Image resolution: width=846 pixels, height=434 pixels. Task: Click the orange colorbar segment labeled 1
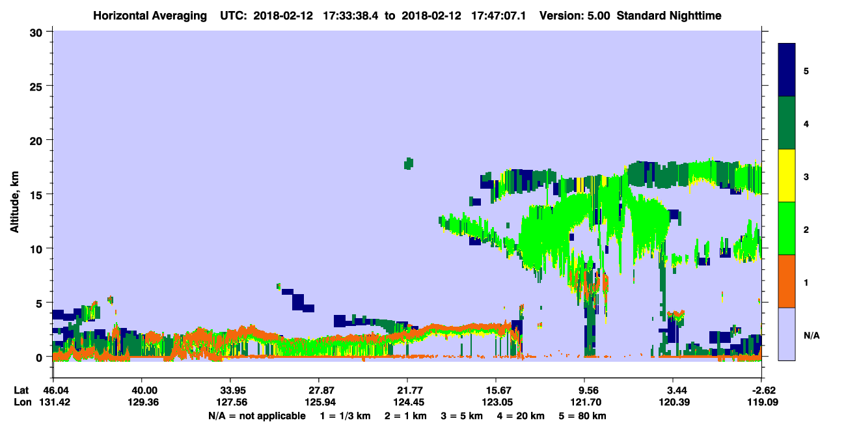787,281
